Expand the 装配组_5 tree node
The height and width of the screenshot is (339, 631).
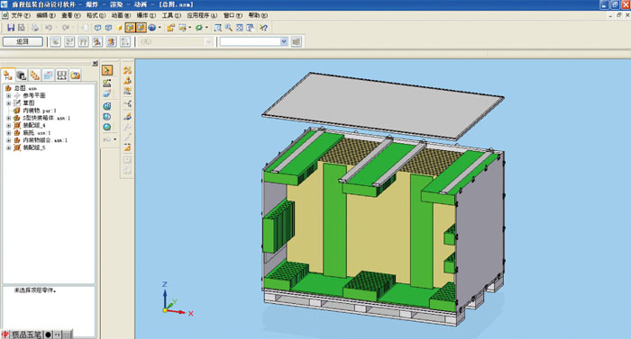8,147
